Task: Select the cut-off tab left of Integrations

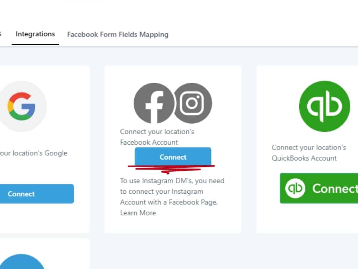Action: click(1, 34)
